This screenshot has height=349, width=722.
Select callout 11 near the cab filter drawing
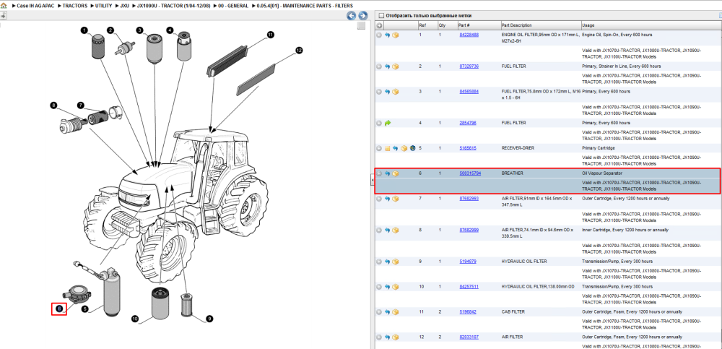270,35
